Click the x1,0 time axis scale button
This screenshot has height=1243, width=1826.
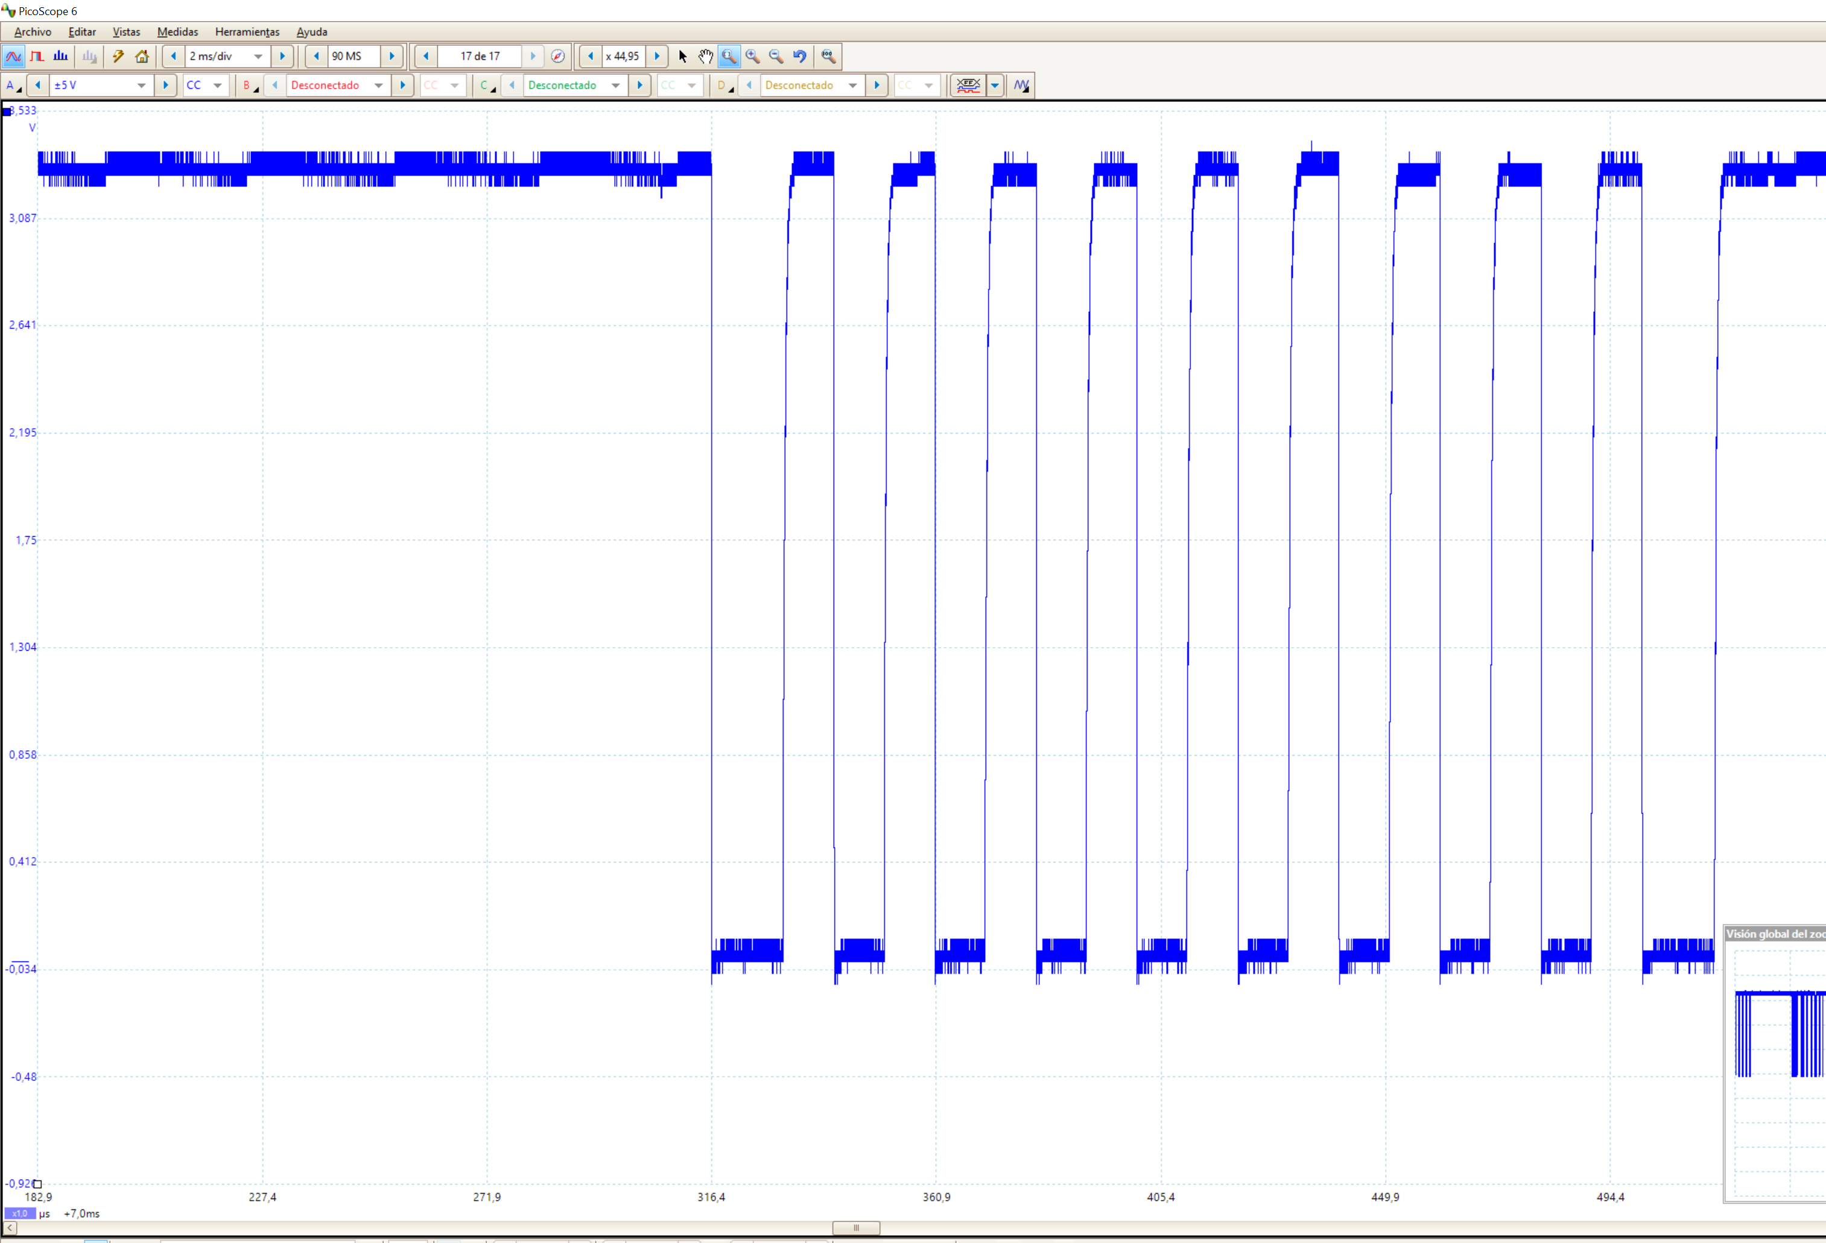click(20, 1214)
